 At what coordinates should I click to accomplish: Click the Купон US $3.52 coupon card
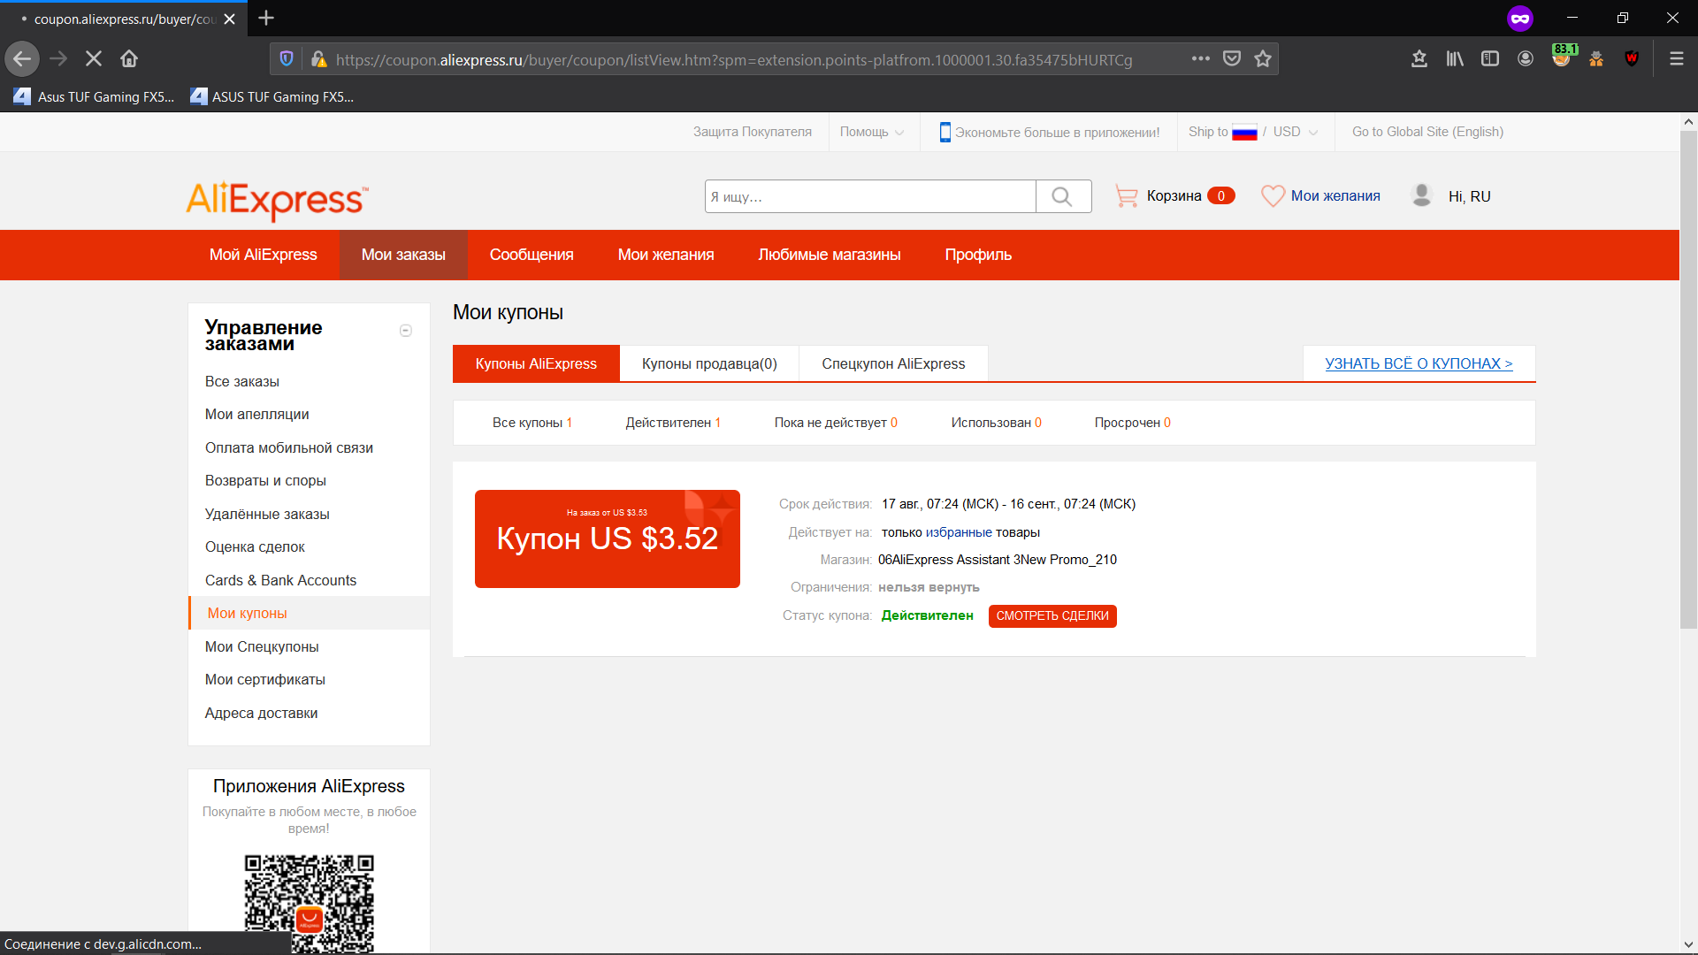tap(608, 539)
